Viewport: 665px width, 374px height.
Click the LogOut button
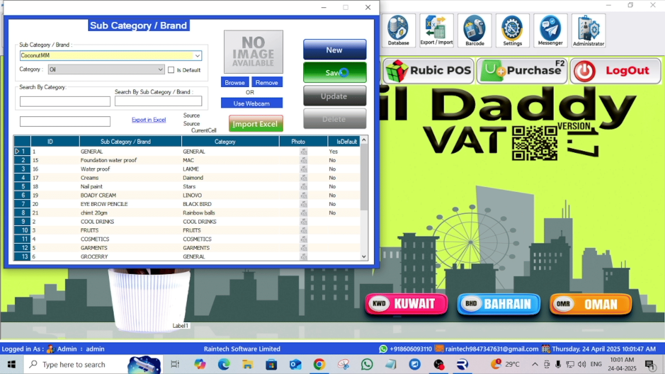(x=615, y=71)
